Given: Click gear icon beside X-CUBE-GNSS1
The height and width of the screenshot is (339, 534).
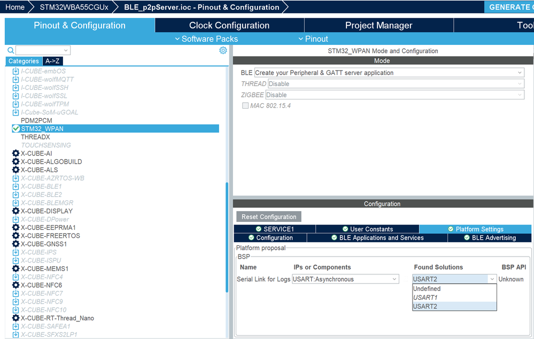Looking at the screenshot, I should (x=16, y=244).
